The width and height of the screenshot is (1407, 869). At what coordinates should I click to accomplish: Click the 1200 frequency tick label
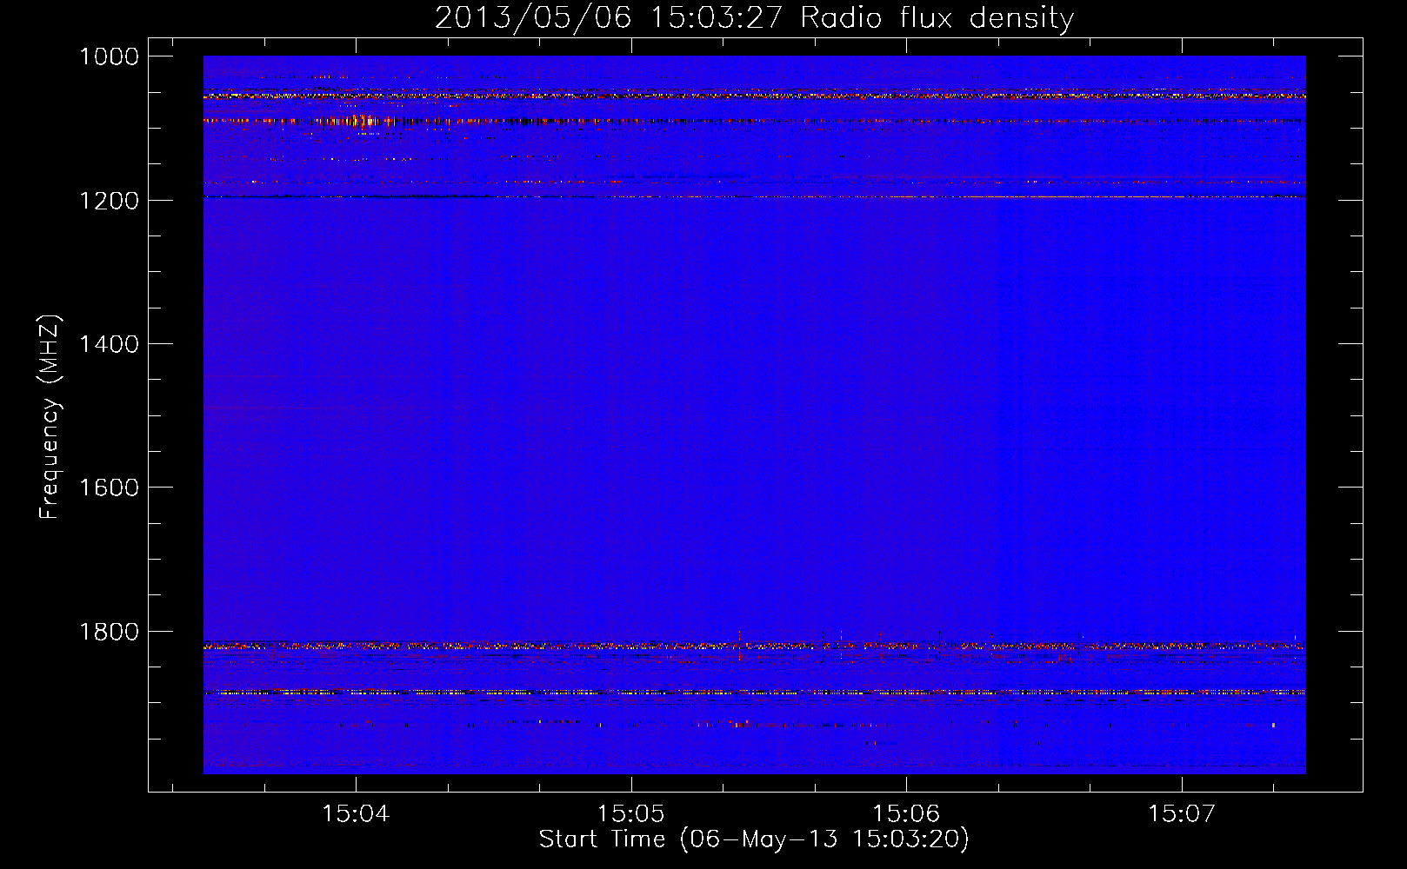point(109,201)
